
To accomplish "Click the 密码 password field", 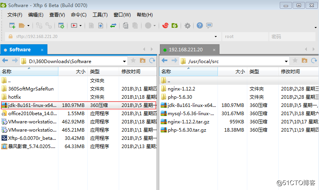I will (x=292, y=36).
